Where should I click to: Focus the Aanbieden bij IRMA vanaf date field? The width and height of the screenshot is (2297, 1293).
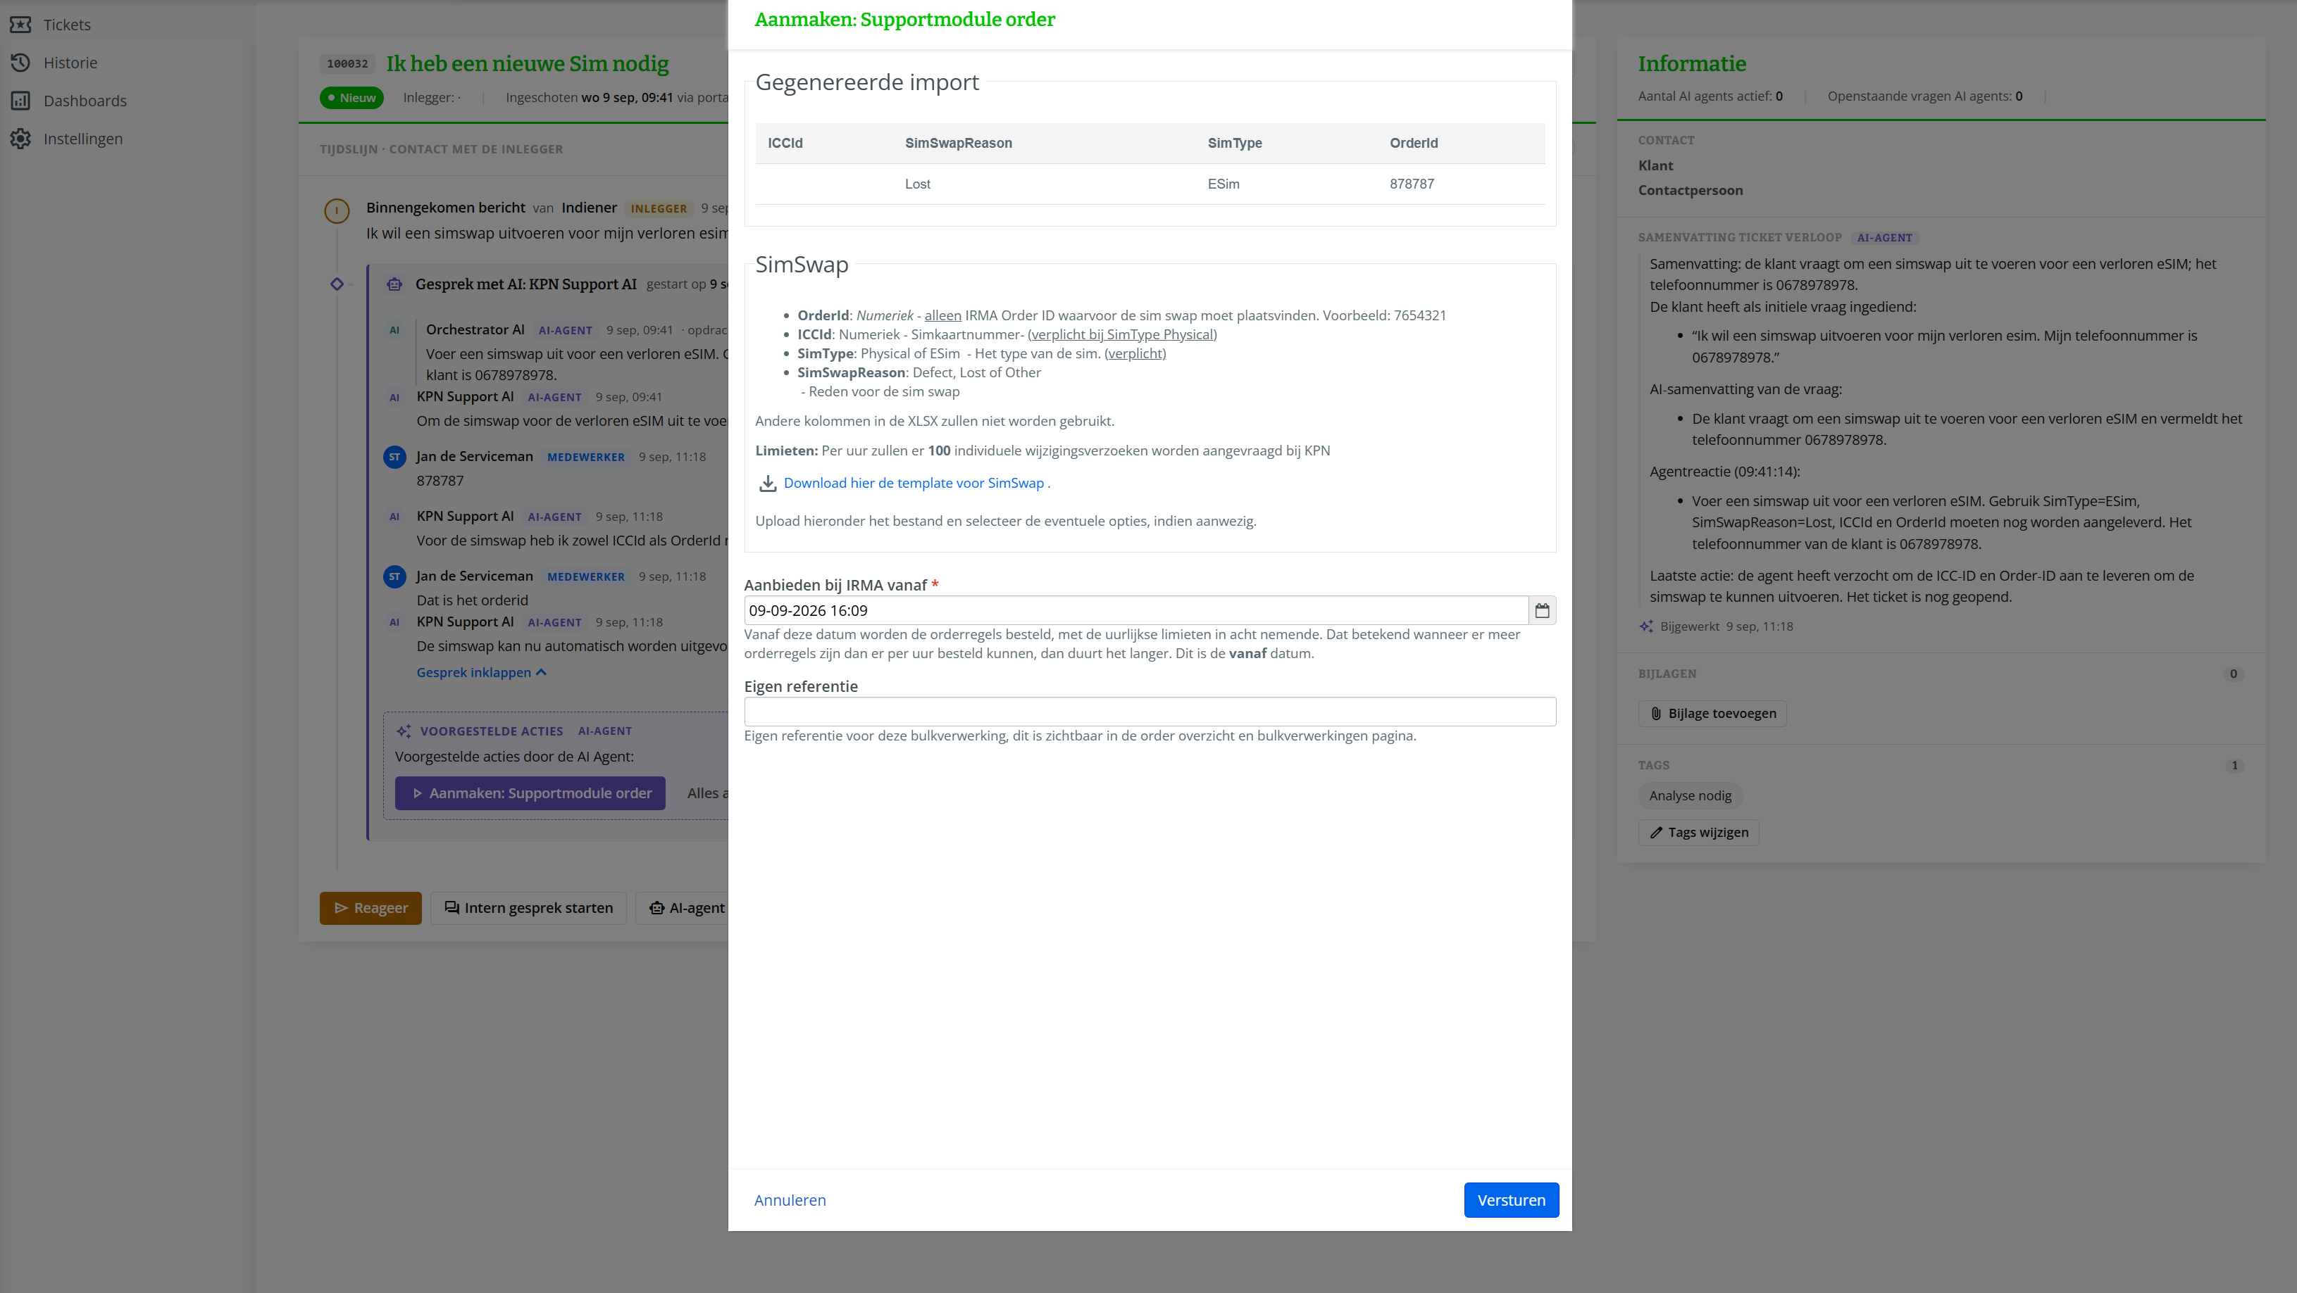[x=1135, y=610]
